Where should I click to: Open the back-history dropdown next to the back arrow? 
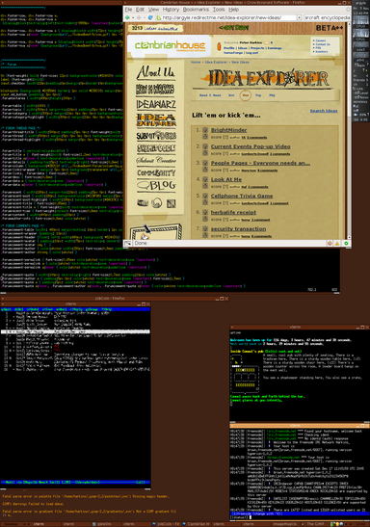[133, 17]
